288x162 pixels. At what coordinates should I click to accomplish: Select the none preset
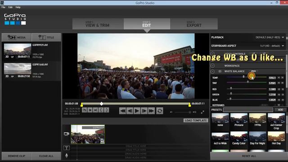tap(220, 120)
